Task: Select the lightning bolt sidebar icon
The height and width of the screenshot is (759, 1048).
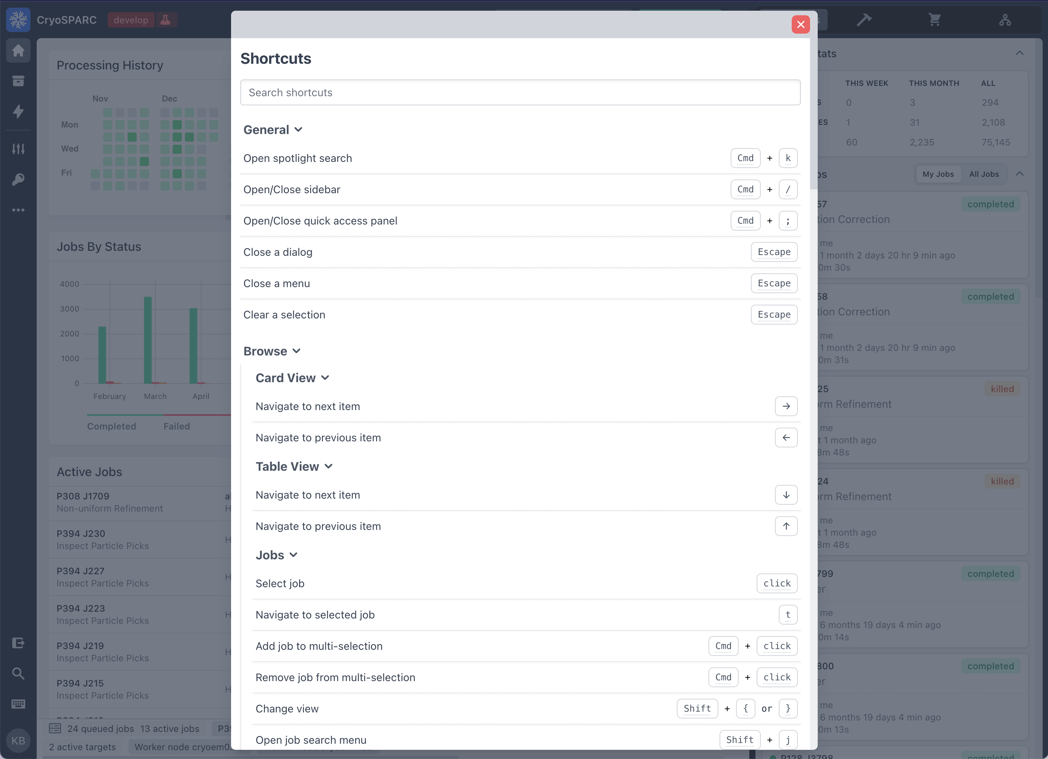Action: point(18,111)
